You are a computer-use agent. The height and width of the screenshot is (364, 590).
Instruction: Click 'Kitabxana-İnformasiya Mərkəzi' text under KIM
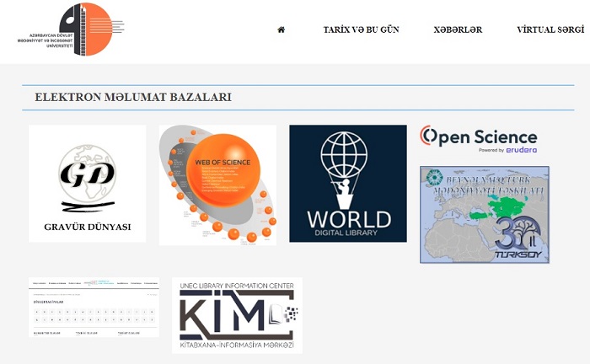point(237,346)
